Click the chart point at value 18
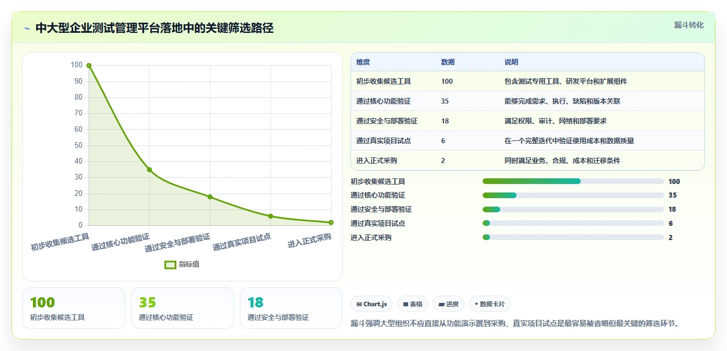This screenshot has height=351, width=727. [x=210, y=196]
